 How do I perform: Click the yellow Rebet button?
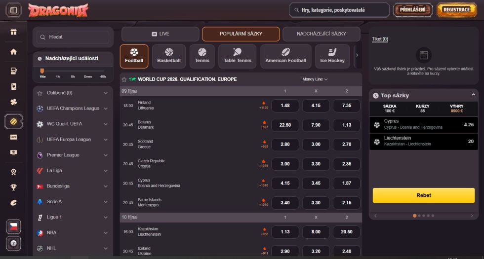click(423, 195)
